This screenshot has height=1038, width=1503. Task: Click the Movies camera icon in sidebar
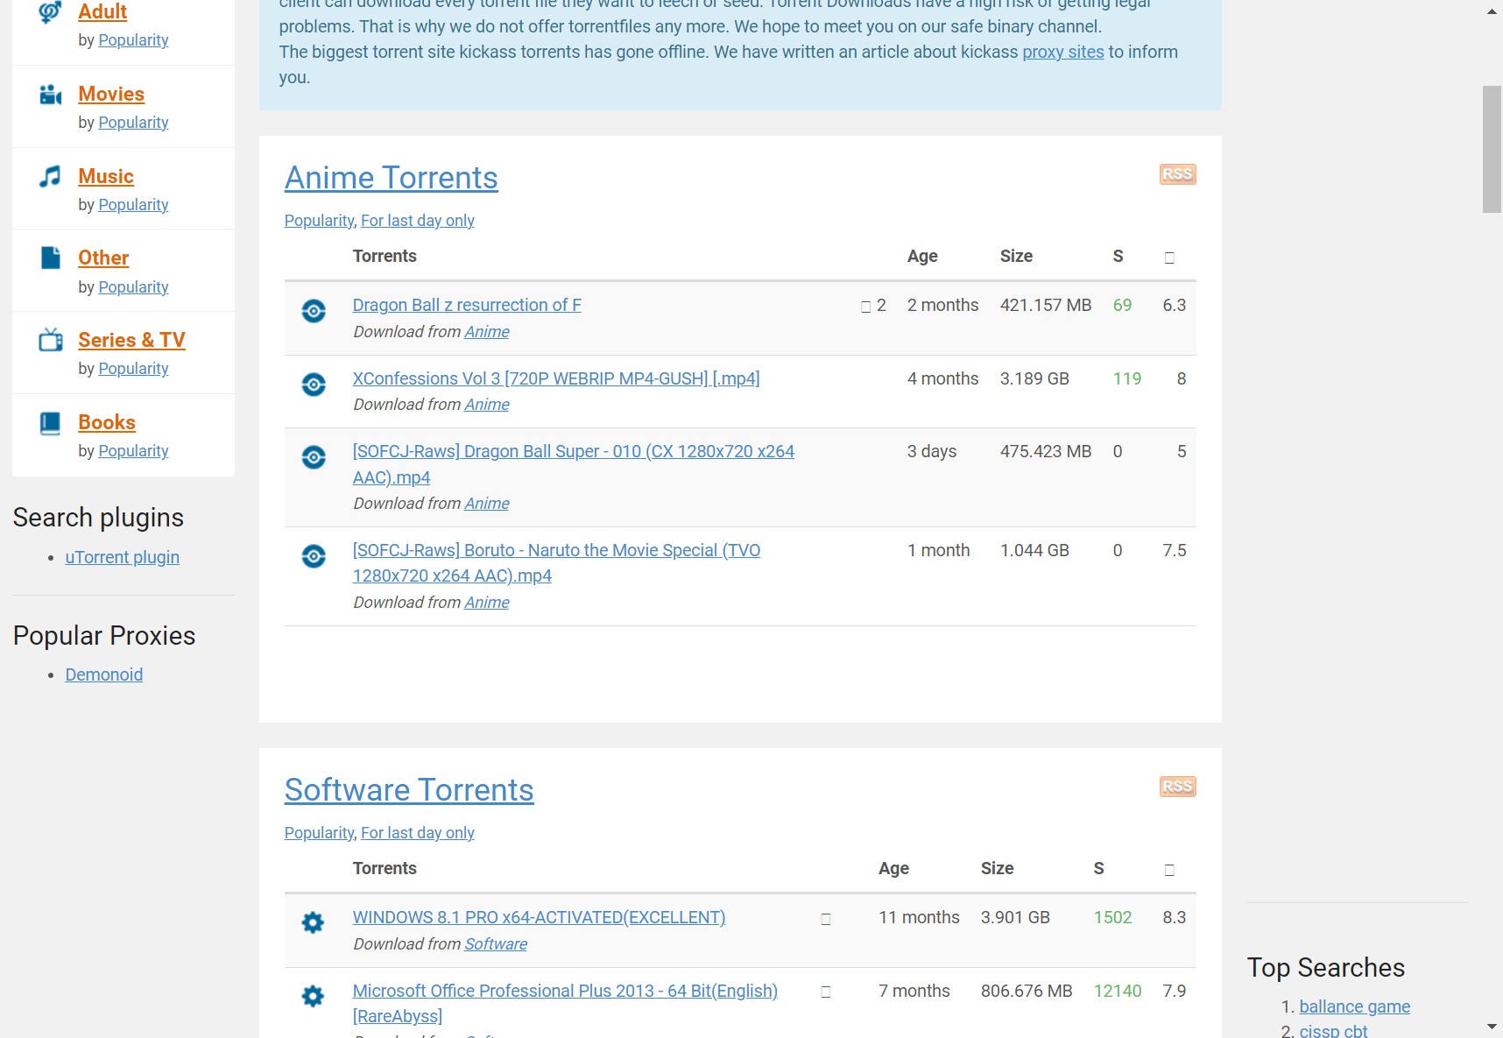point(51,95)
